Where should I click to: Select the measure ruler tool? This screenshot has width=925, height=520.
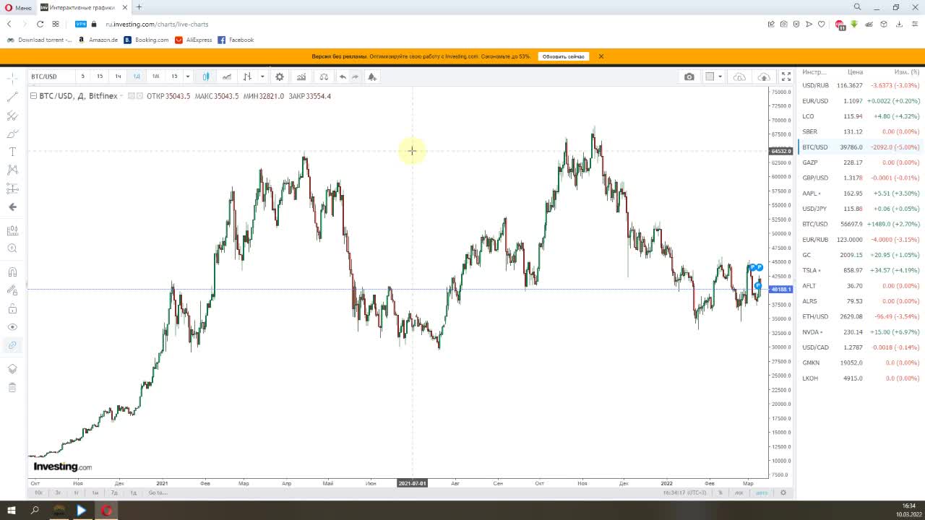tap(12, 230)
